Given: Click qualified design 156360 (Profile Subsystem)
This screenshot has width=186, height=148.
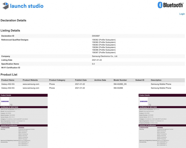Looking at the screenshot, I should coord(104,42).
